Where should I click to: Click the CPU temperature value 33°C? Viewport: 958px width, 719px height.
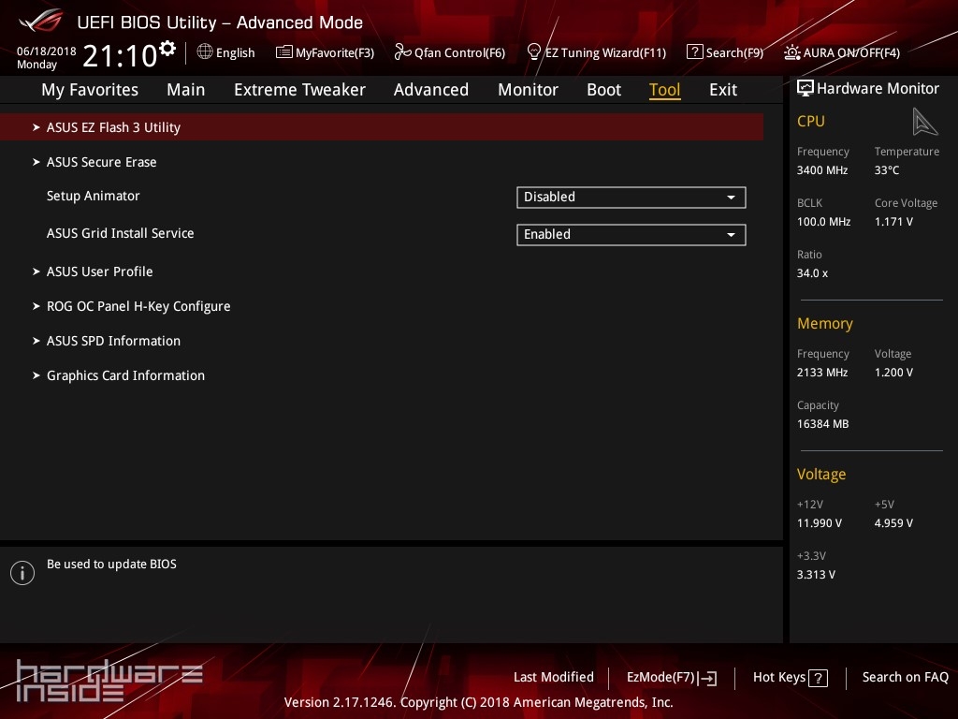click(x=887, y=170)
